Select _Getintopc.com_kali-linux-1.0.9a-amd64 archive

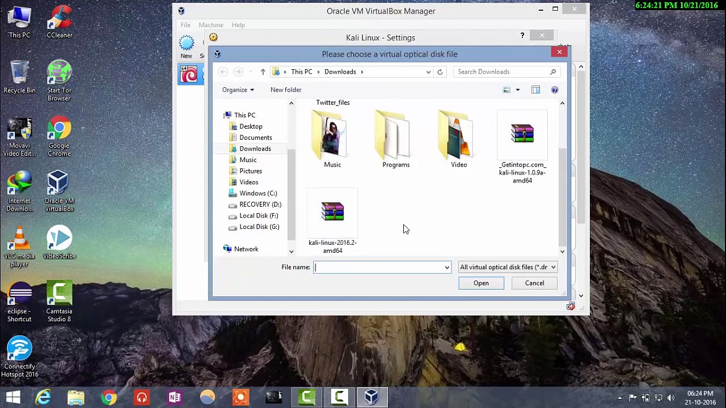[522, 147]
